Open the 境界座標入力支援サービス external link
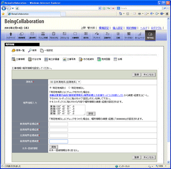The height and width of the screenshot is (169, 171). 86,95
